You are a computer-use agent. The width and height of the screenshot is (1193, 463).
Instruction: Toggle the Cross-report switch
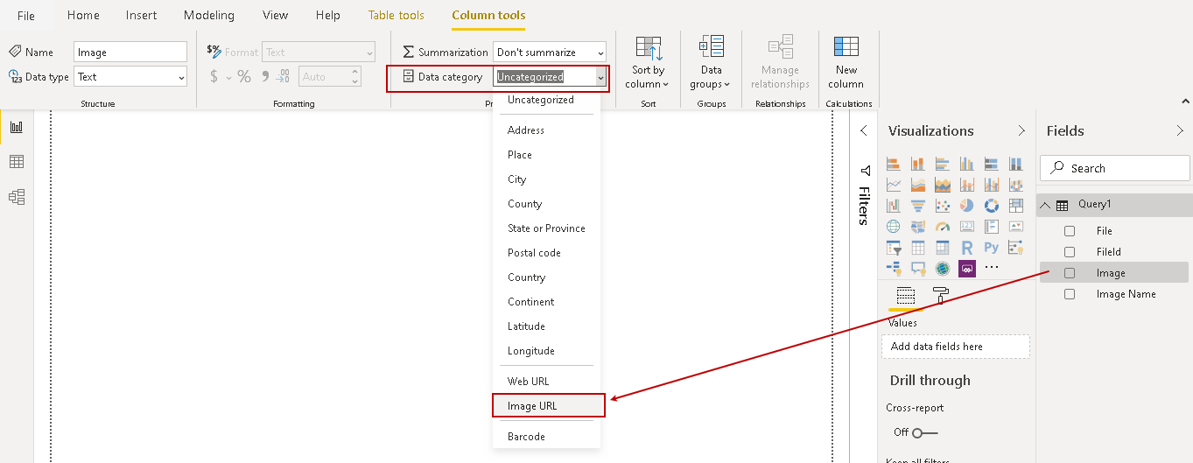[x=923, y=432]
